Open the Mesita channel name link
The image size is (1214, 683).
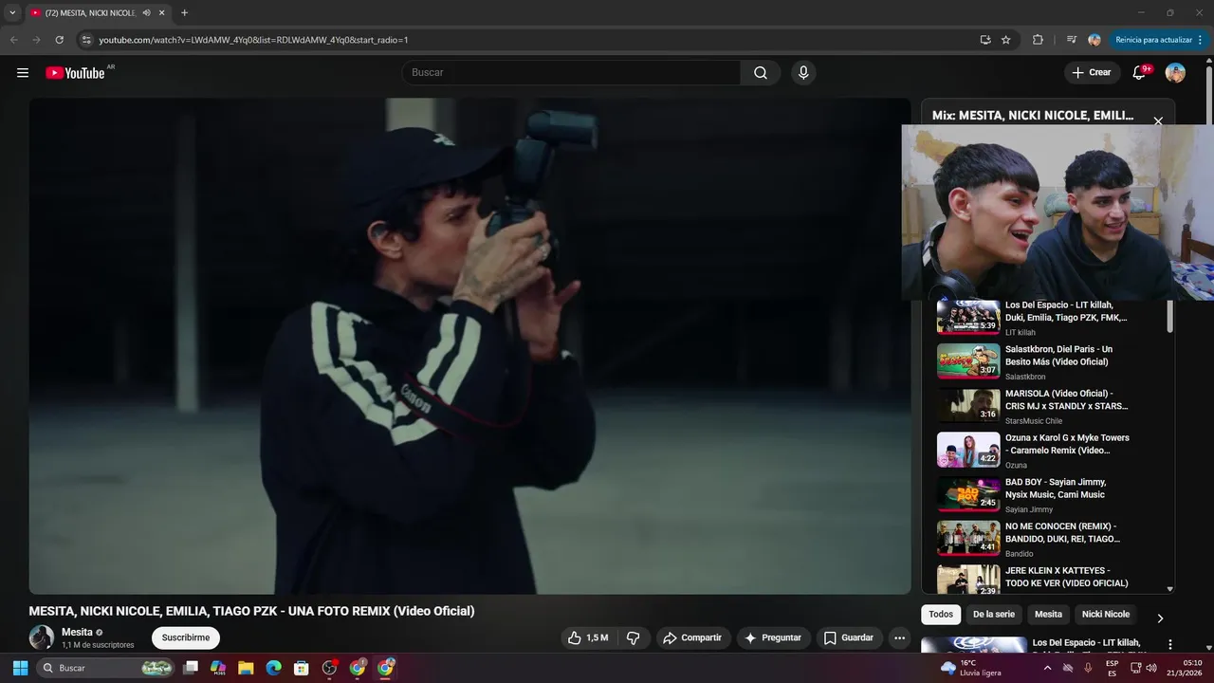77,632
